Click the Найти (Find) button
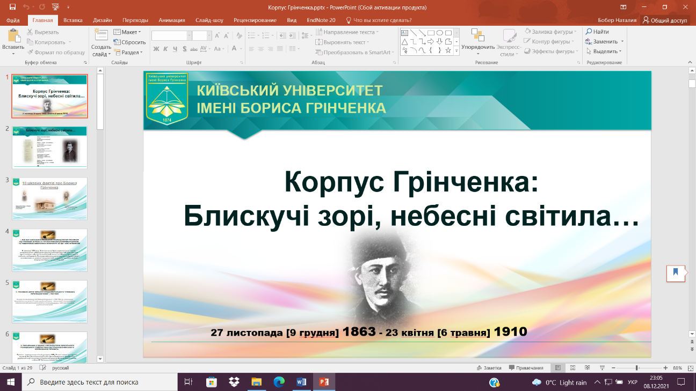696x391 pixels. click(597, 32)
